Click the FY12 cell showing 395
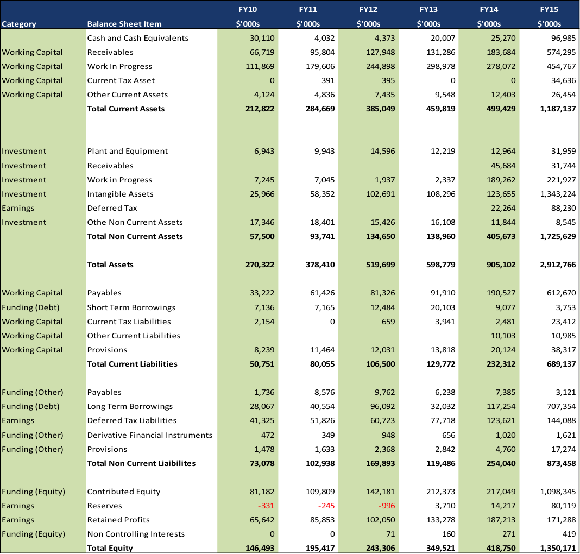The height and width of the screenshot is (554, 580). pyautogui.click(x=388, y=80)
